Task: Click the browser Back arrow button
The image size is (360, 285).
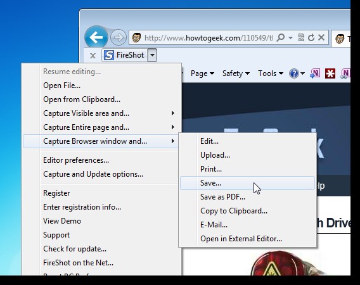Action: click(x=96, y=37)
